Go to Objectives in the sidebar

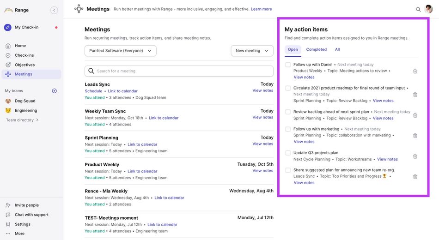coord(24,65)
